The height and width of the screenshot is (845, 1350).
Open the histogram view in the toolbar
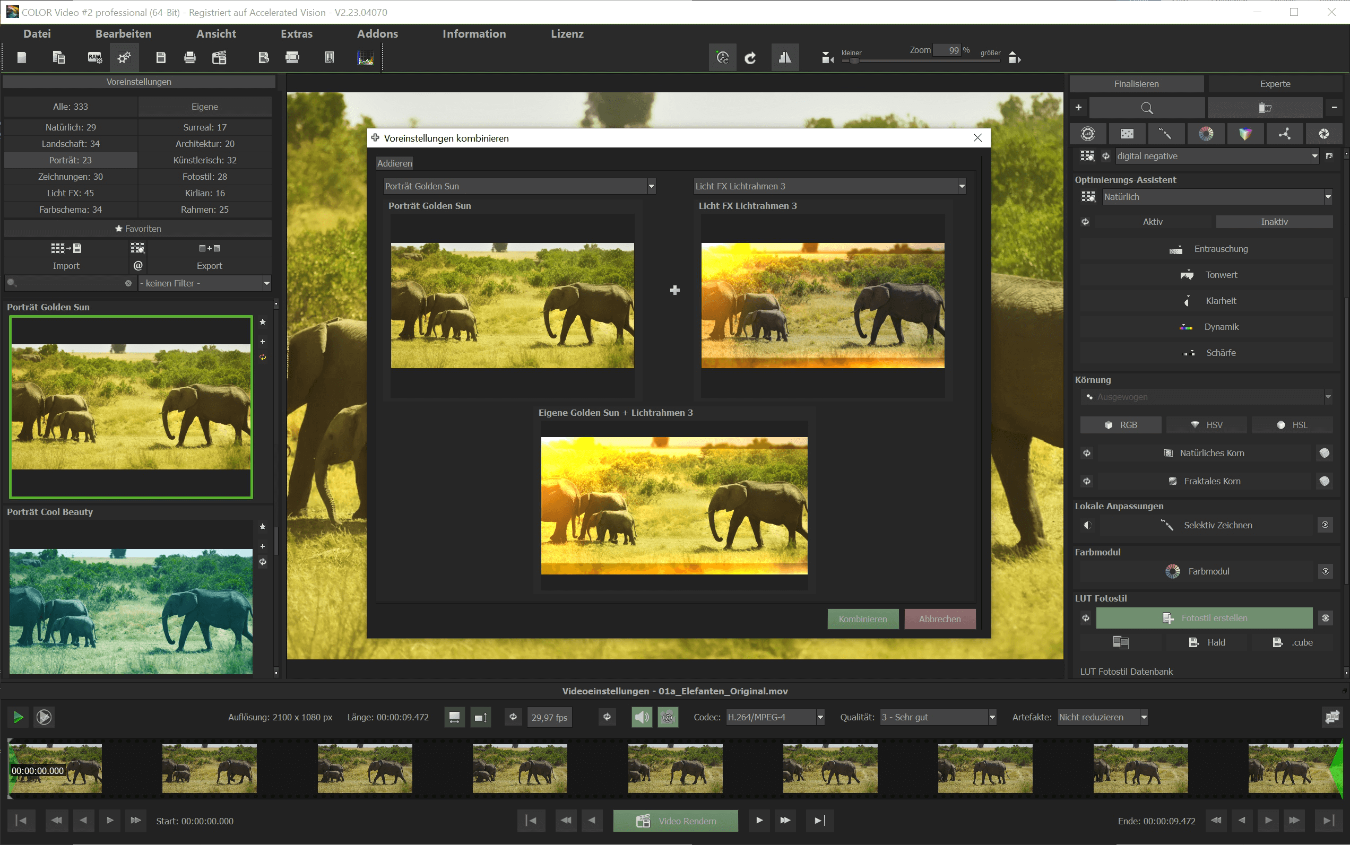tap(365, 57)
